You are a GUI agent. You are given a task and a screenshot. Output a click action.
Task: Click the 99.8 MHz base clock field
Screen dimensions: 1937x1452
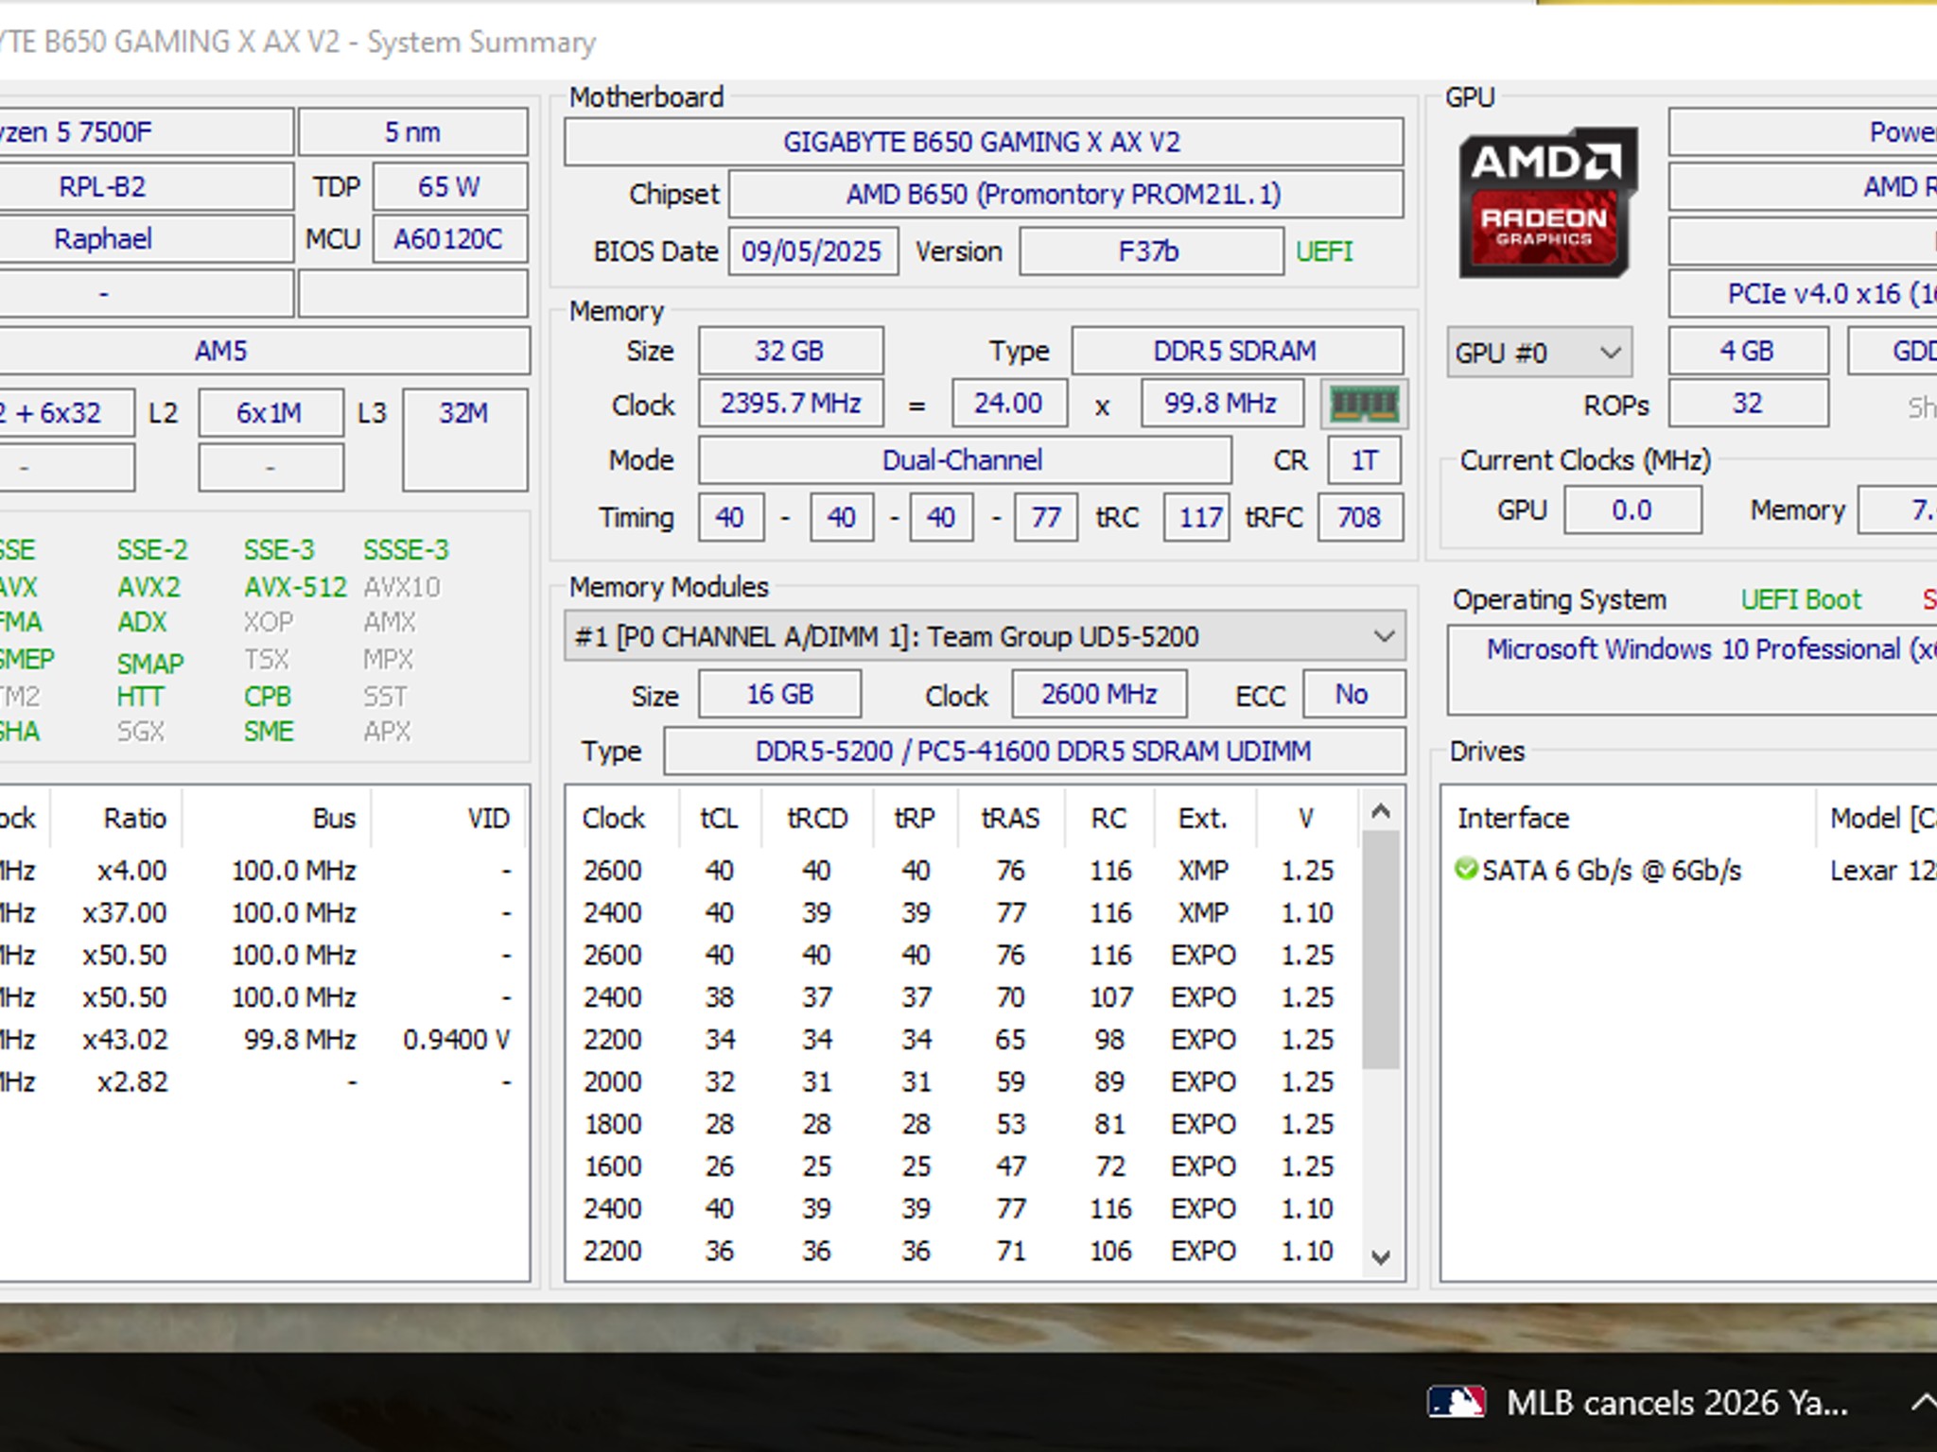pyautogui.click(x=1222, y=404)
